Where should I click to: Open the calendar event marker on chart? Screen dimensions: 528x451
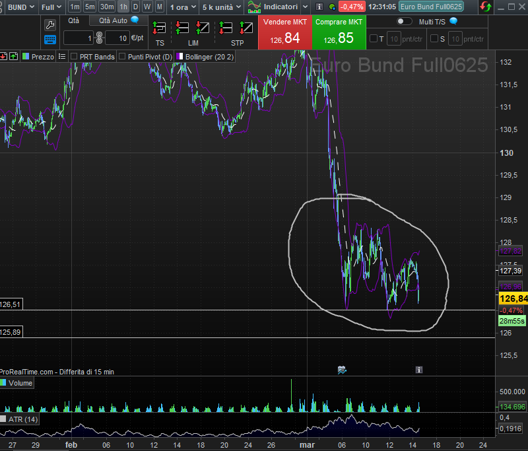(342, 370)
